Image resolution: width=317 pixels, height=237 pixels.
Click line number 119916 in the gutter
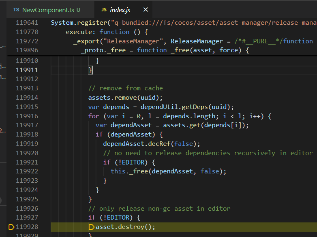(27, 116)
